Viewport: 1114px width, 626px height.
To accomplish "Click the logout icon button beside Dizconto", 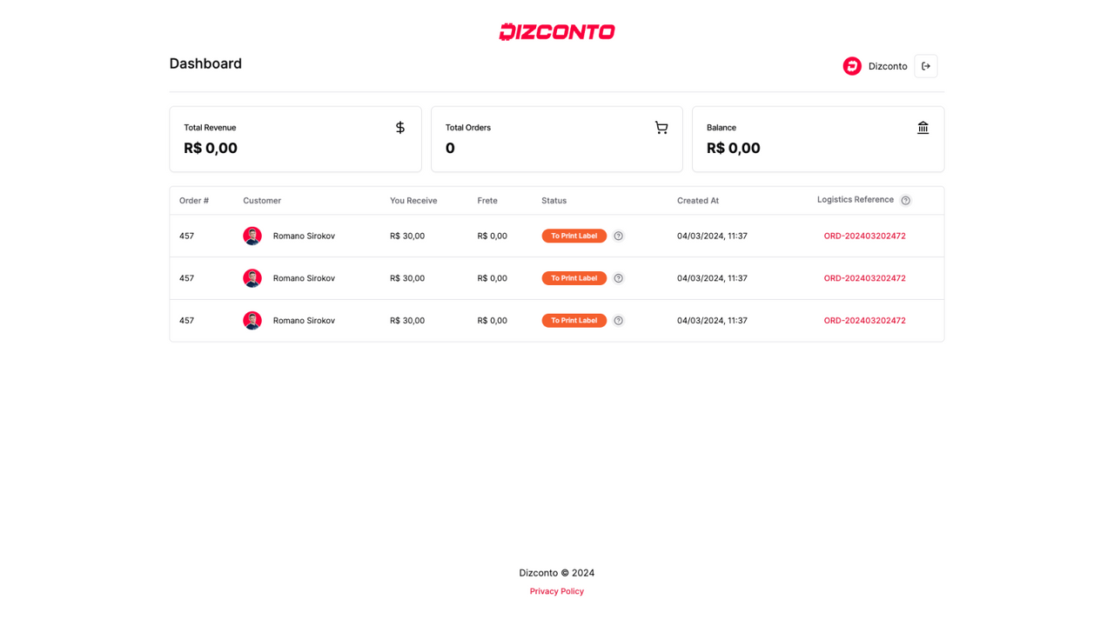I will [926, 66].
